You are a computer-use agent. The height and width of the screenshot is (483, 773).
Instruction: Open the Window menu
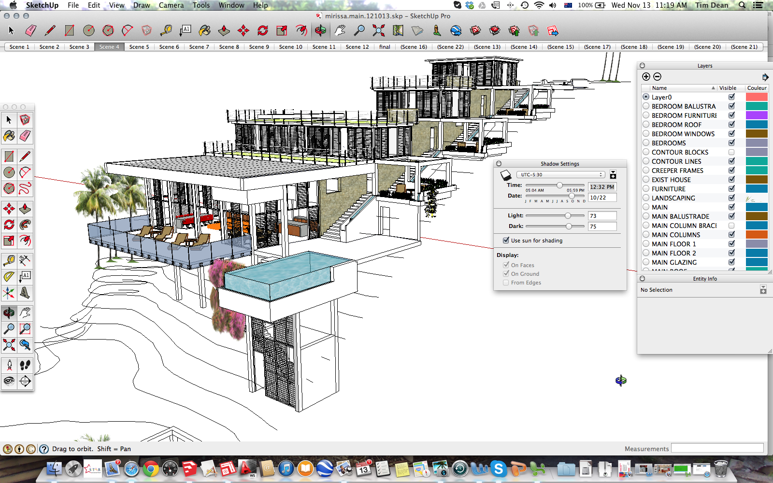231,5
